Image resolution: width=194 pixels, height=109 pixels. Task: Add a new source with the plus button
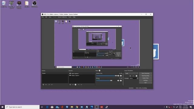[70, 85]
